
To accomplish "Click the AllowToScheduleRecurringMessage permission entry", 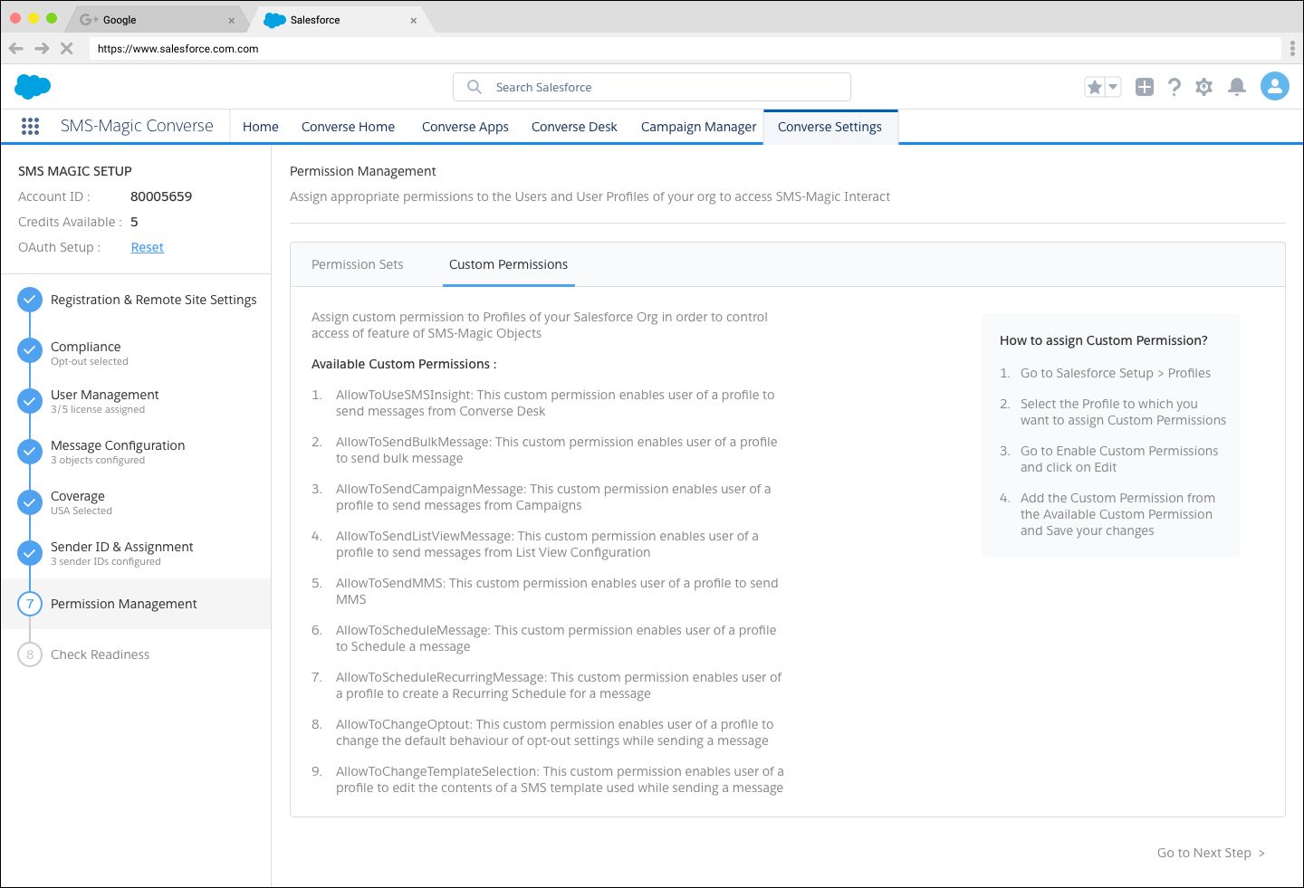I will point(559,685).
